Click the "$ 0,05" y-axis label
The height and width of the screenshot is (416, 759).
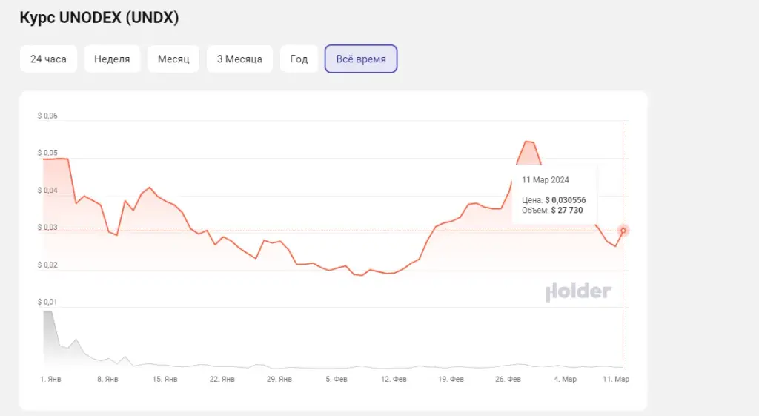(x=47, y=153)
